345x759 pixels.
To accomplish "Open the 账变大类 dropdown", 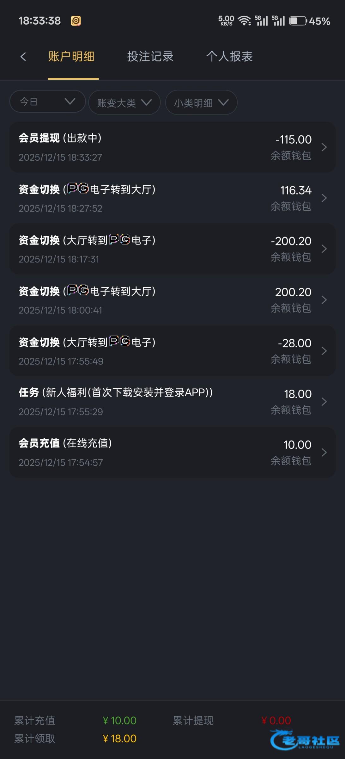I will [x=124, y=102].
